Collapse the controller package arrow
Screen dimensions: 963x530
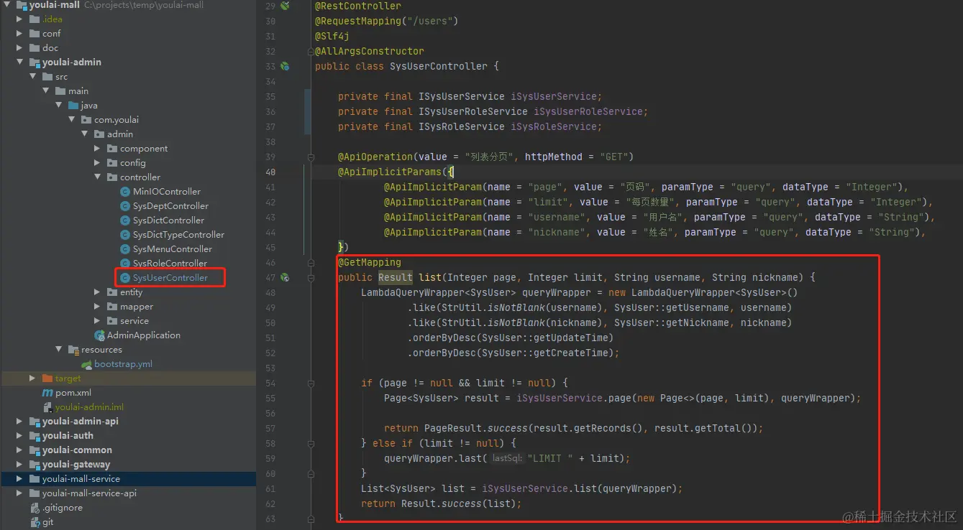click(x=97, y=177)
